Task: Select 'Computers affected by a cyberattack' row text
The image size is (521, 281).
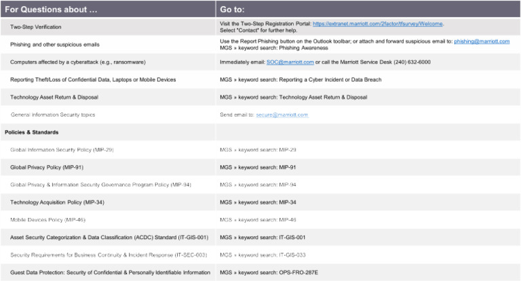Action: pos(78,62)
